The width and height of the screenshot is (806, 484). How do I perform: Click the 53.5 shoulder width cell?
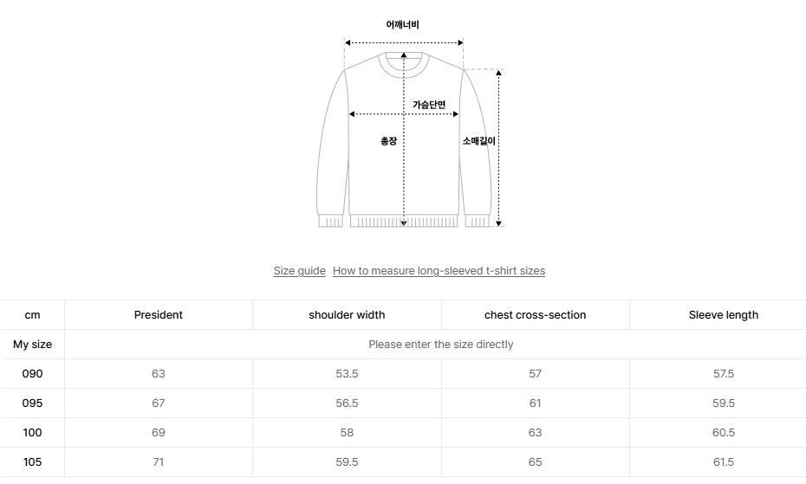[x=347, y=374]
